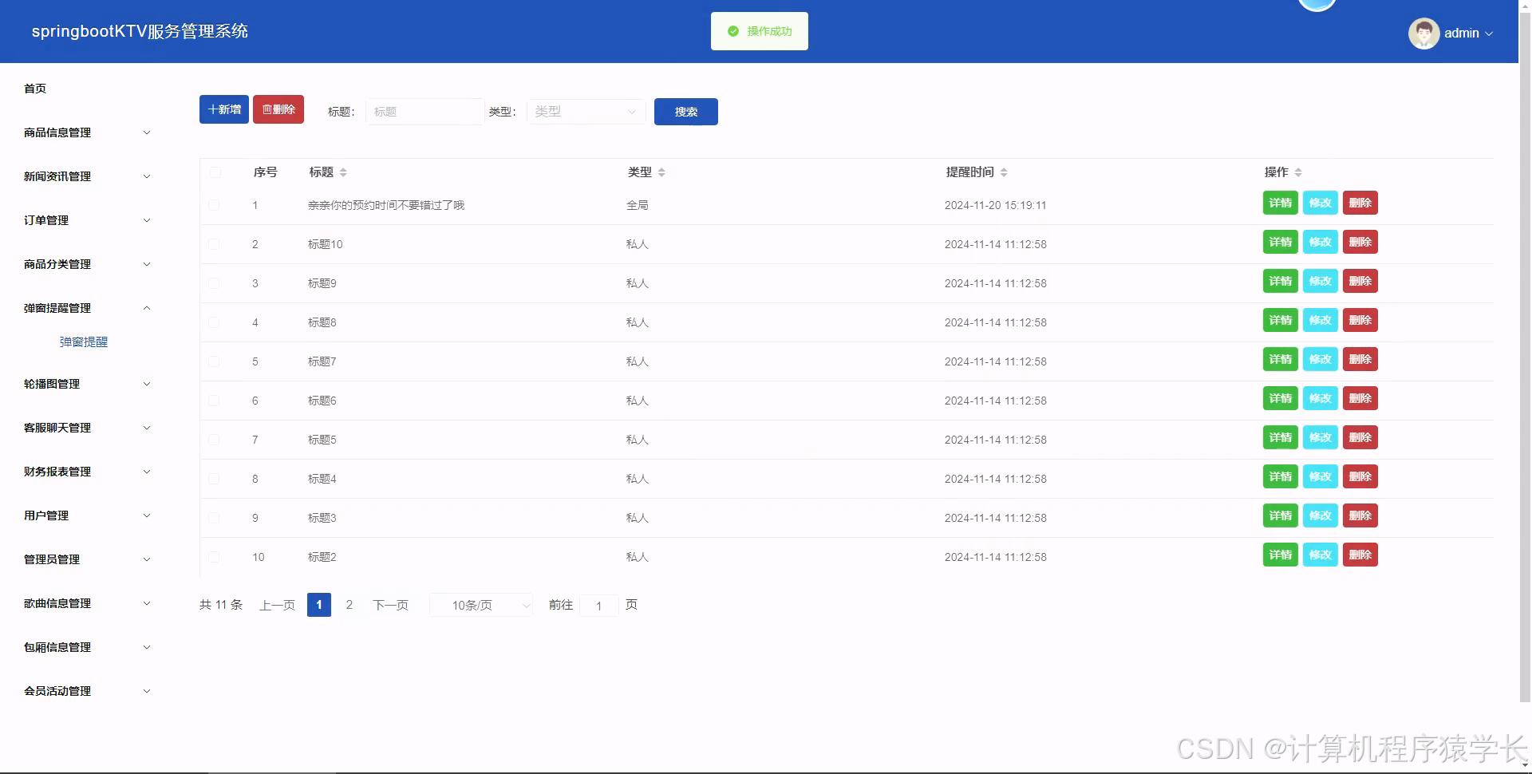Click the sort arrows on 提醒时间 column
Viewport: 1532px width, 774px height.
click(x=1003, y=172)
